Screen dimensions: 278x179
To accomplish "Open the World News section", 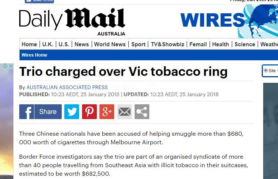I will (x=110, y=44).
